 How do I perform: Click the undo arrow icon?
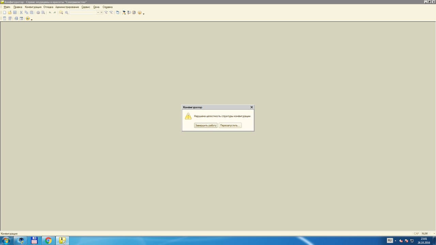coord(50,13)
